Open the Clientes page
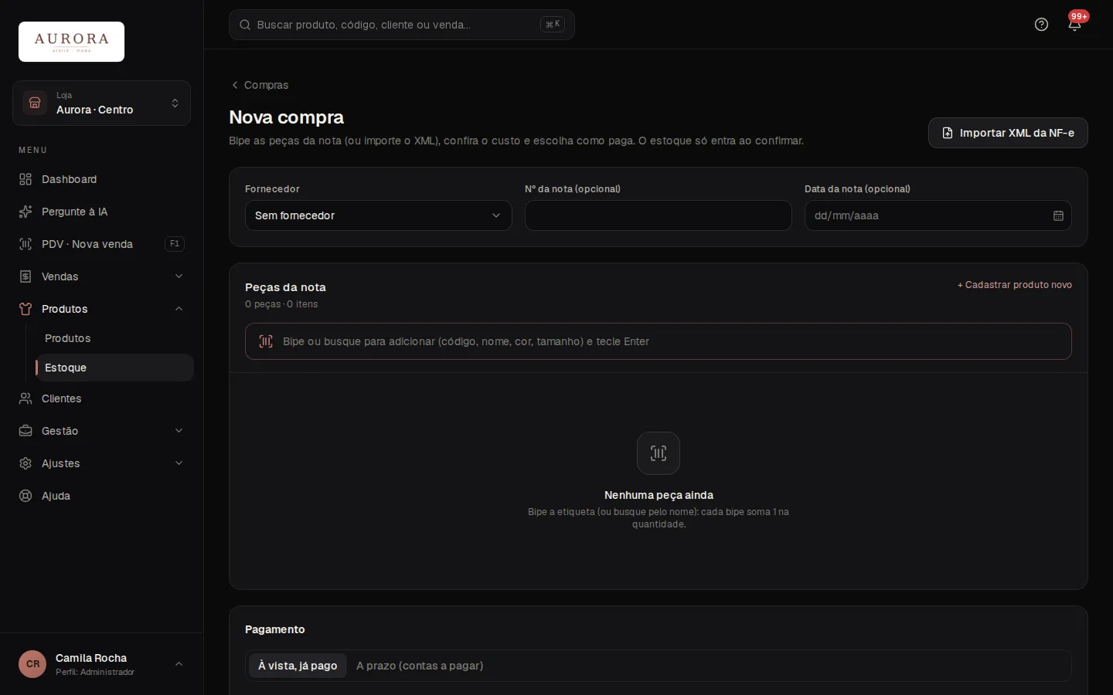The width and height of the screenshot is (1113, 695). click(101, 398)
